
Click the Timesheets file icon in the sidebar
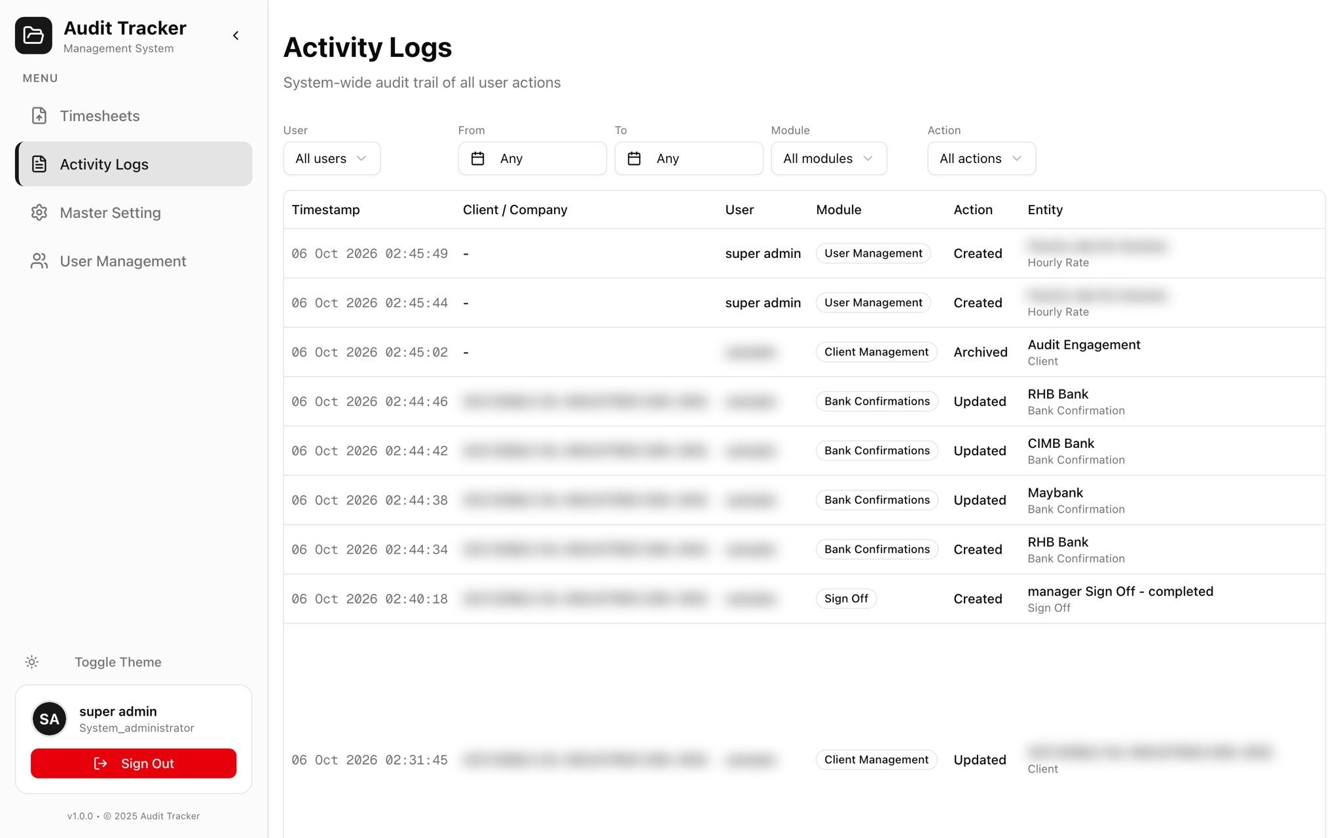pyautogui.click(x=39, y=116)
